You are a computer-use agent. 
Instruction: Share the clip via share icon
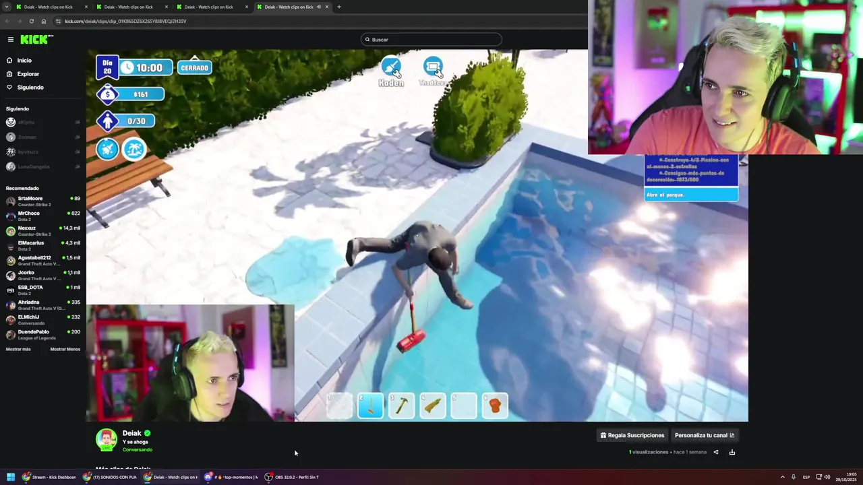click(x=716, y=452)
